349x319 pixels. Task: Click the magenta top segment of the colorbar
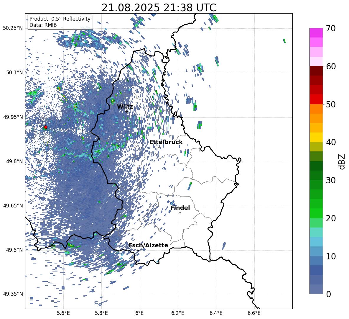pyautogui.click(x=316, y=33)
